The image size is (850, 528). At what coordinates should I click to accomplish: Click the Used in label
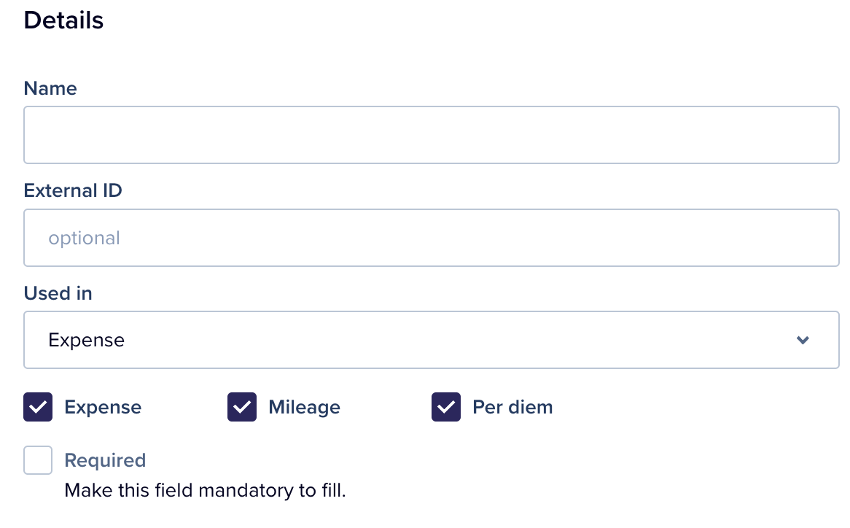[x=58, y=293]
